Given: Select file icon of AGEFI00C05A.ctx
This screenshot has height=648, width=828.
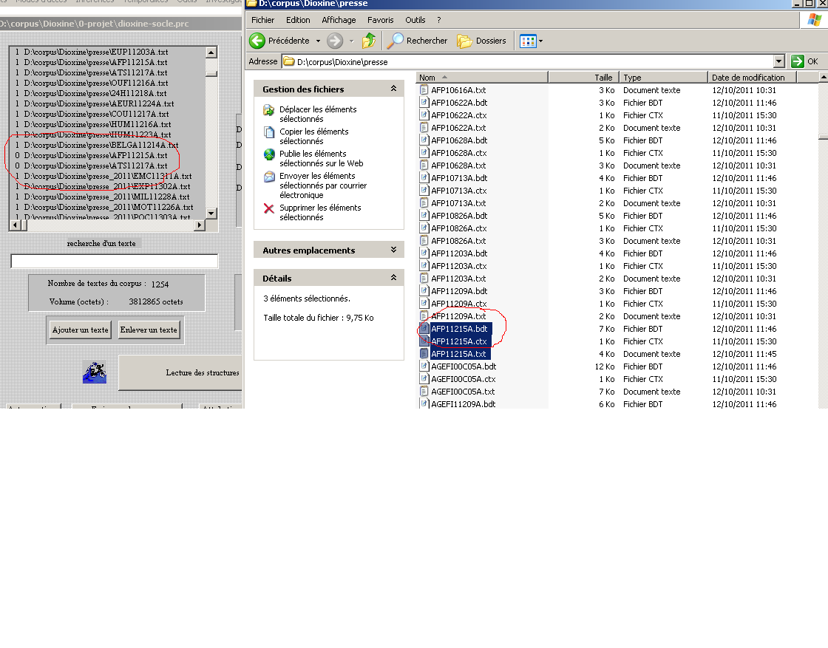Looking at the screenshot, I should click(424, 379).
